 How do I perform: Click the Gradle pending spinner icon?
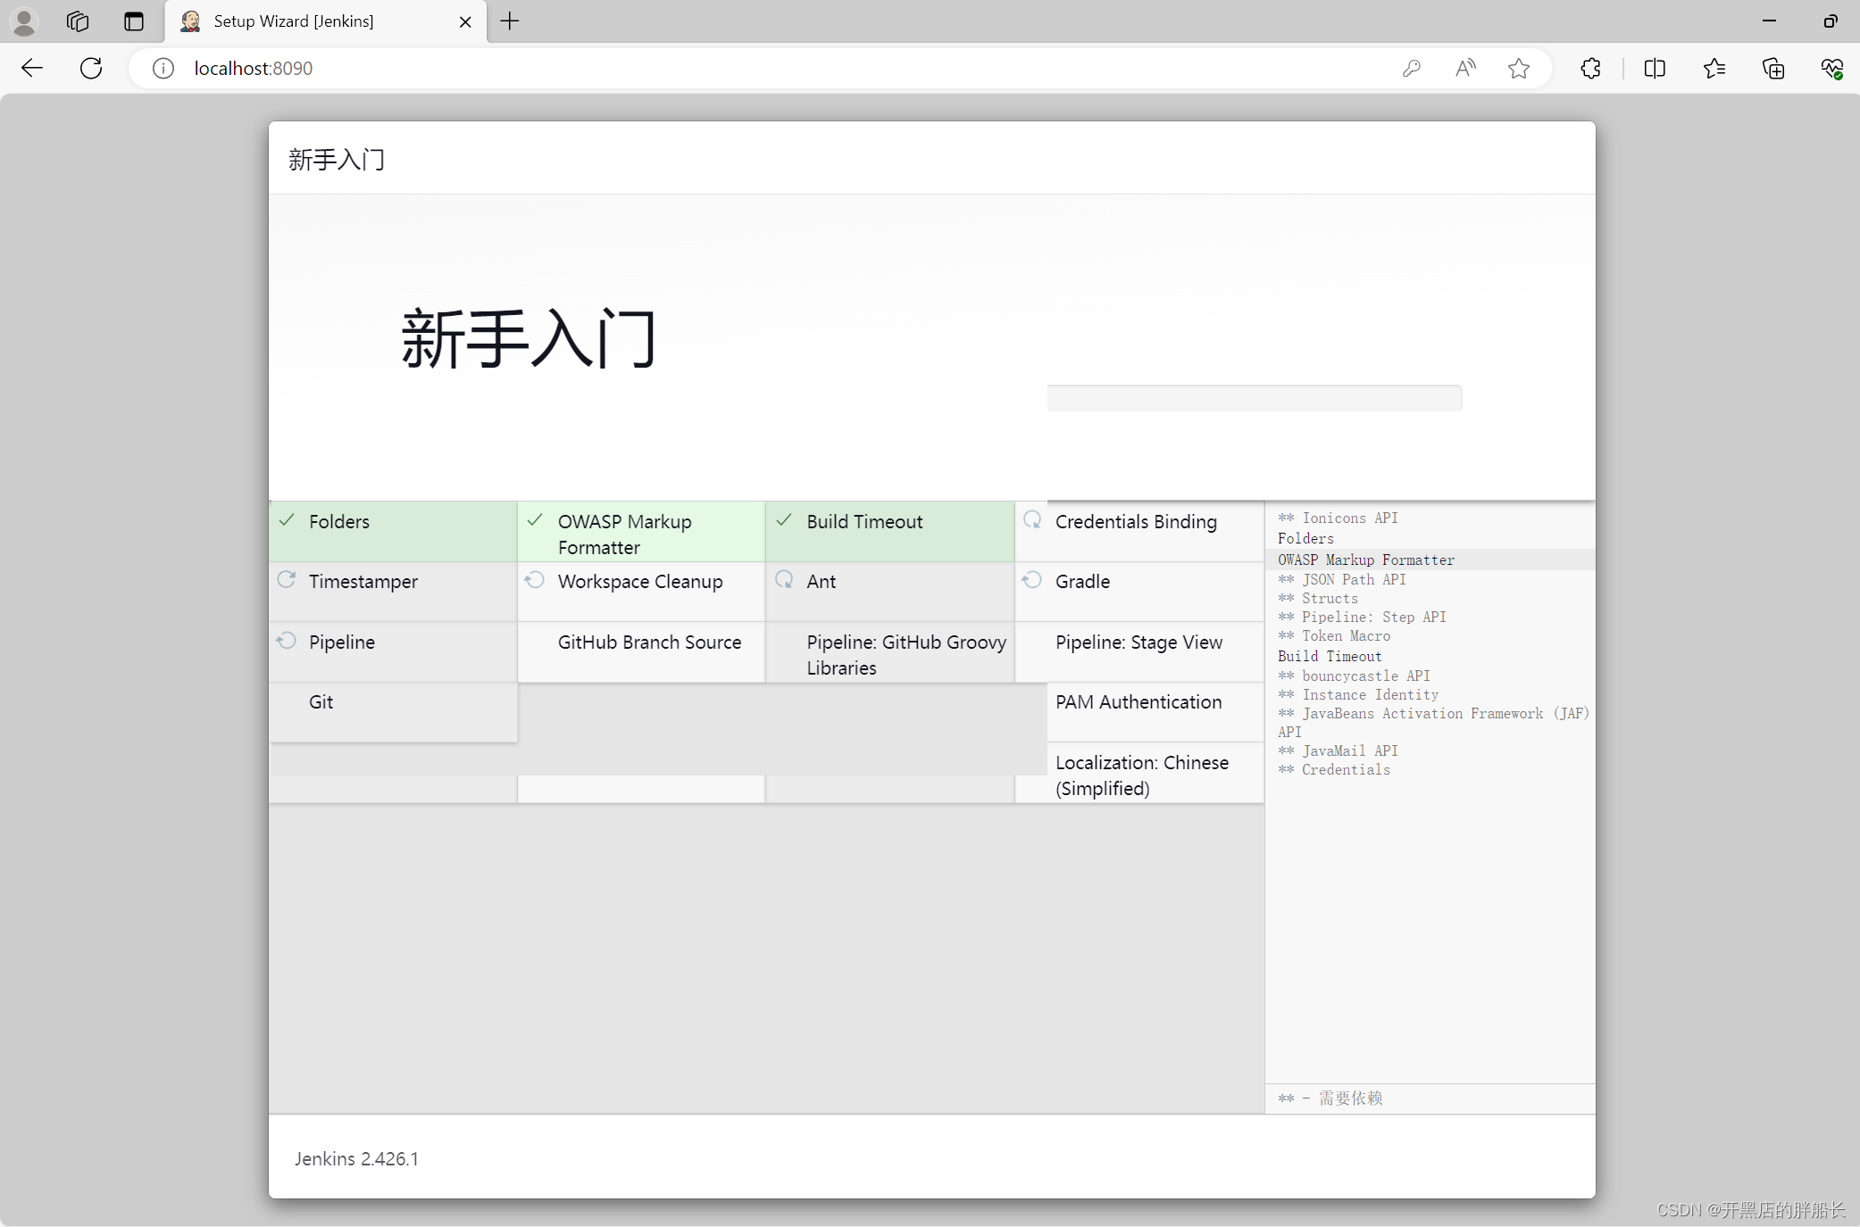1032,580
